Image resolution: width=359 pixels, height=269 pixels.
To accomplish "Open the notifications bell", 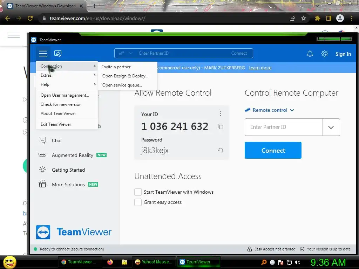I will [310, 54].
